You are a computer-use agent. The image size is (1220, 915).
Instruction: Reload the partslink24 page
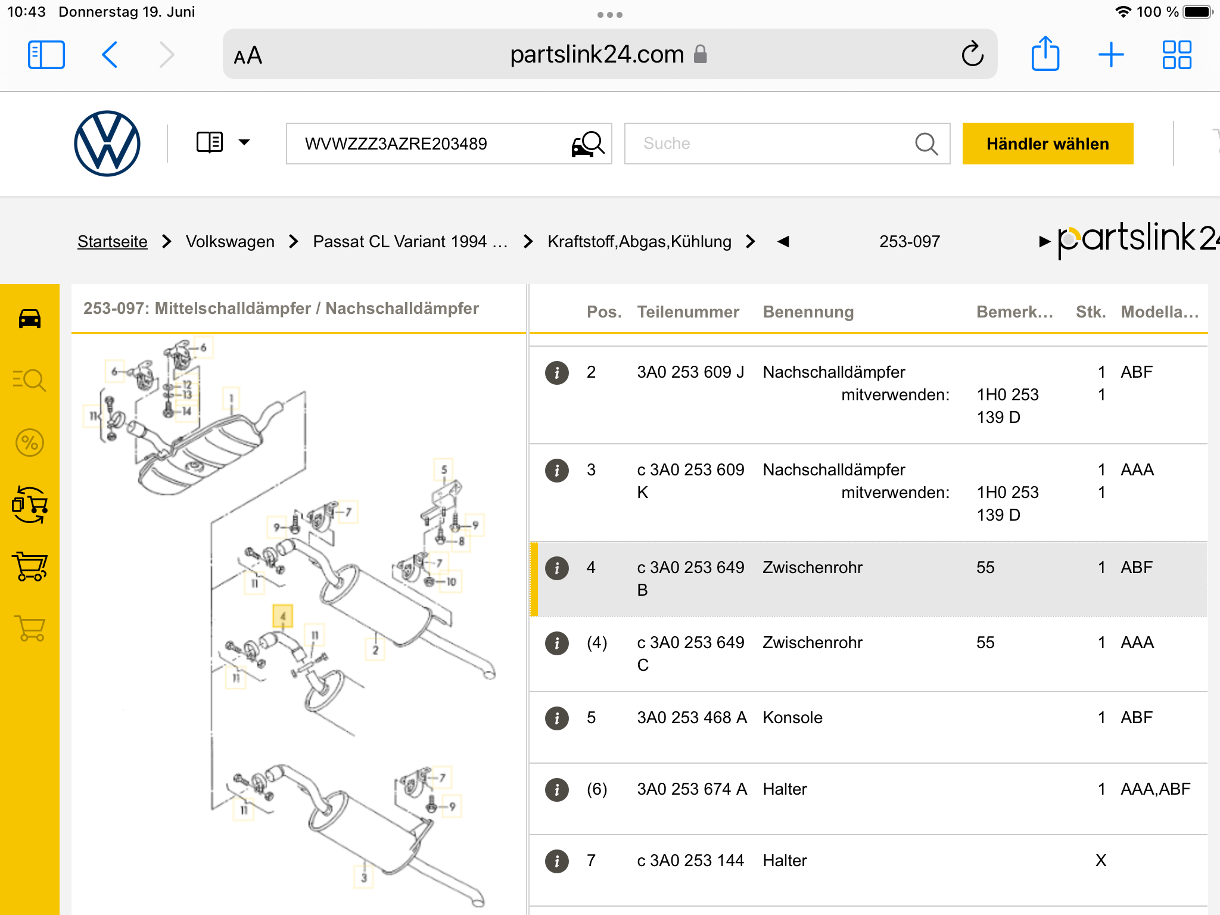click(x=972, y=54)
